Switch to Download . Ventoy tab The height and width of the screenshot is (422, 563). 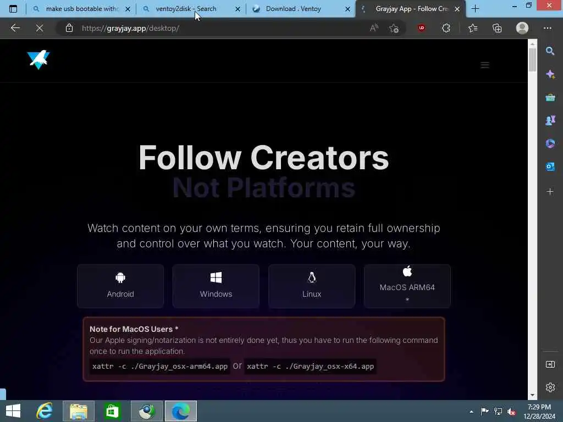(x=293, y=9)
